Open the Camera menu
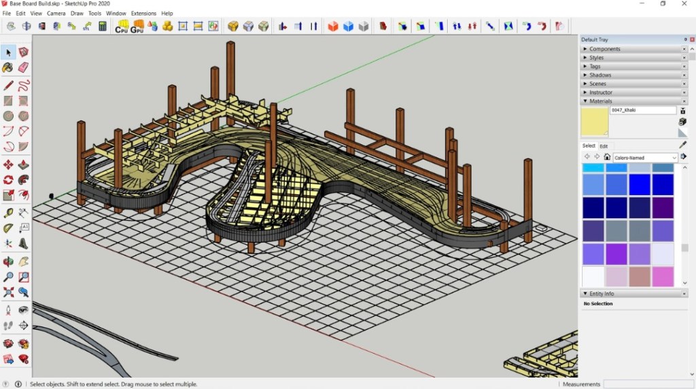This screenshot has height=389, width=696. click(56, 13)
